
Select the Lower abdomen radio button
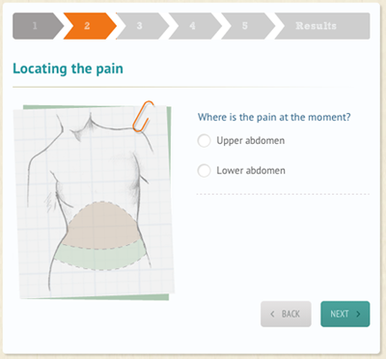click(x=204, y=171)
